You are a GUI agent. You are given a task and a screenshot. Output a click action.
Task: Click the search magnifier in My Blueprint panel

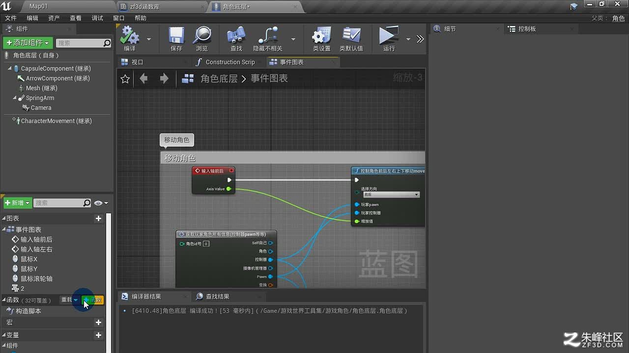[x=87, y=203]
